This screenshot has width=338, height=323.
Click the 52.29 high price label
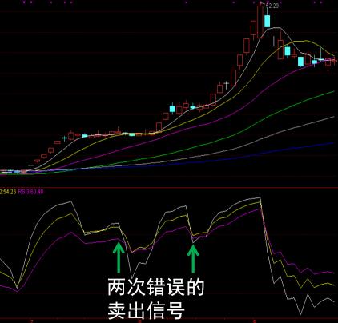272,6
